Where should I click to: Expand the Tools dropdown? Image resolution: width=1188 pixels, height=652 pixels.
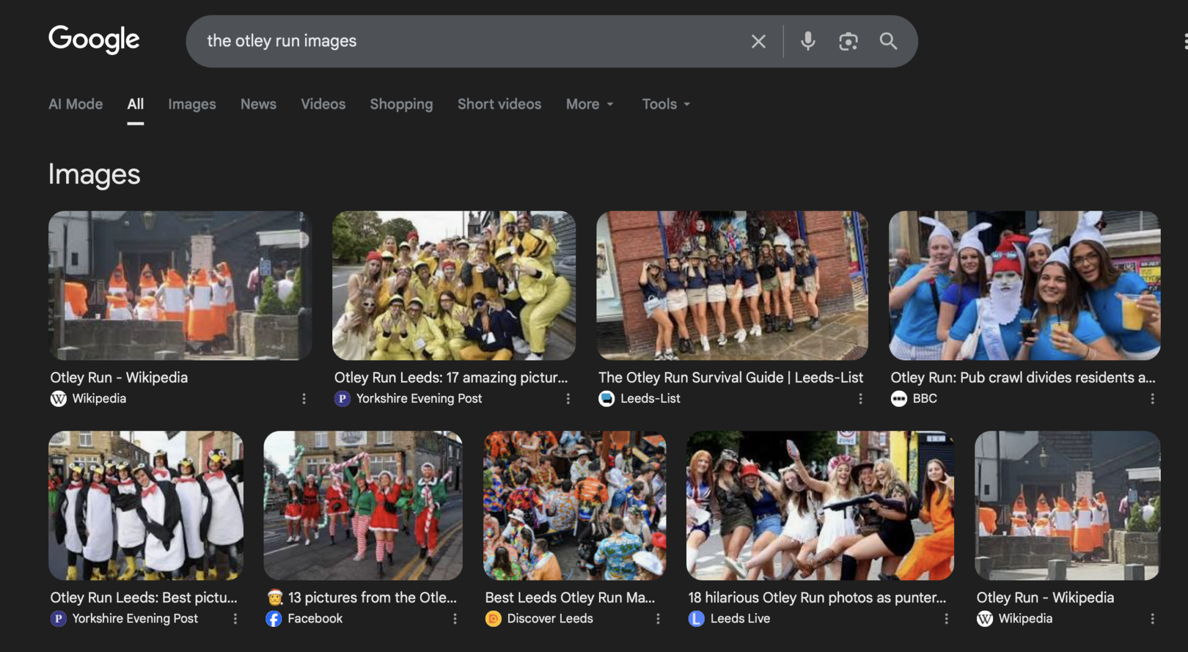(666, 104)
